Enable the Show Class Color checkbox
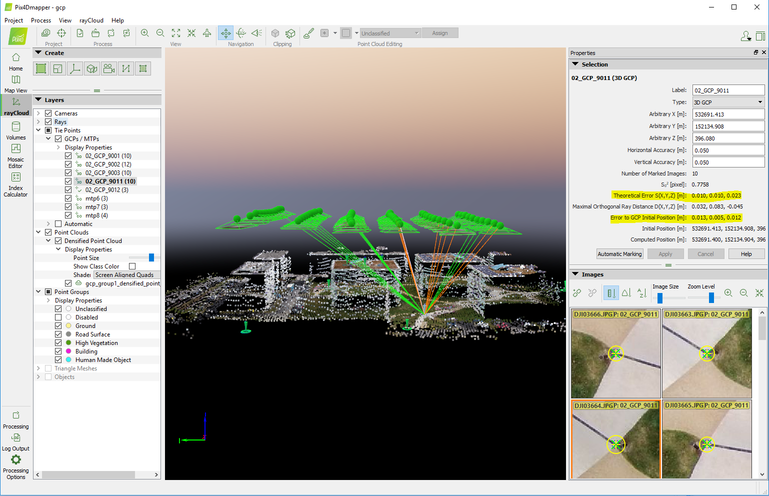This screenshot has height=496, width=769. pyautogui.click(x=132, y=266)
